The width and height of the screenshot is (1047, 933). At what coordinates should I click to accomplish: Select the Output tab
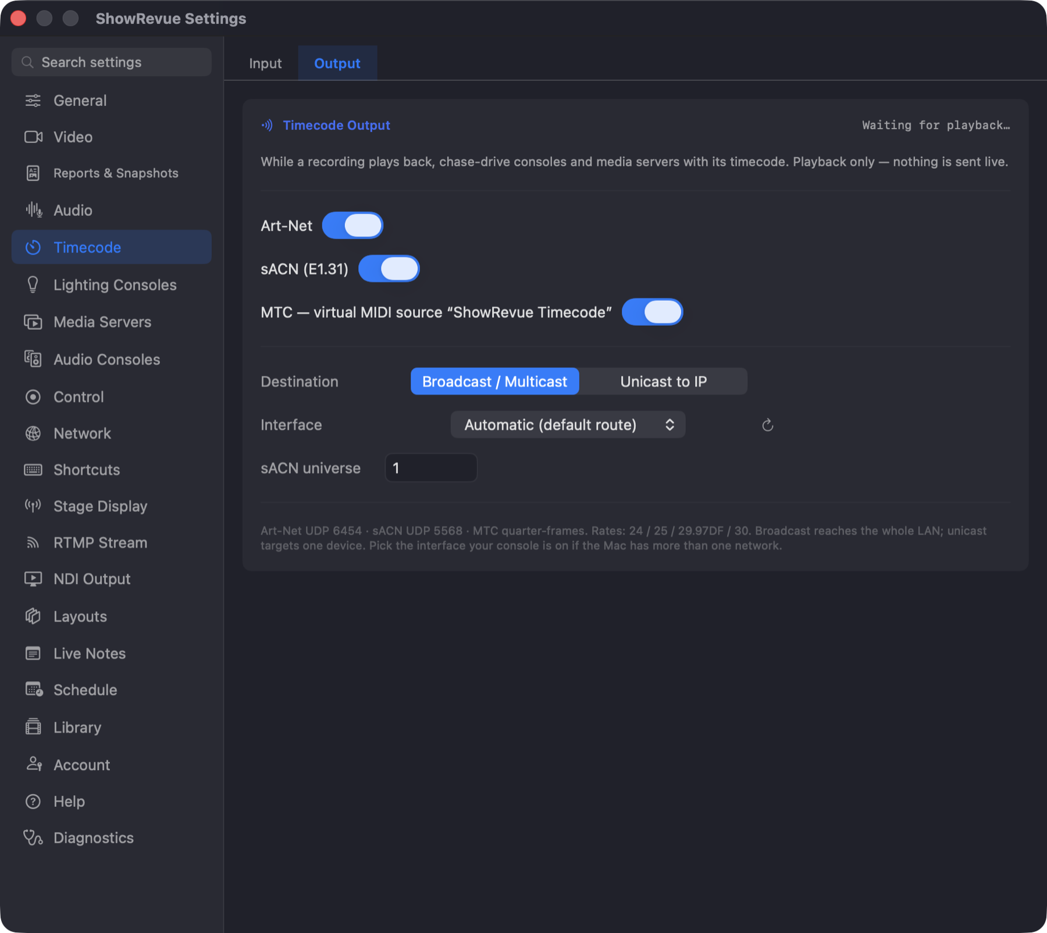[337, 63]
